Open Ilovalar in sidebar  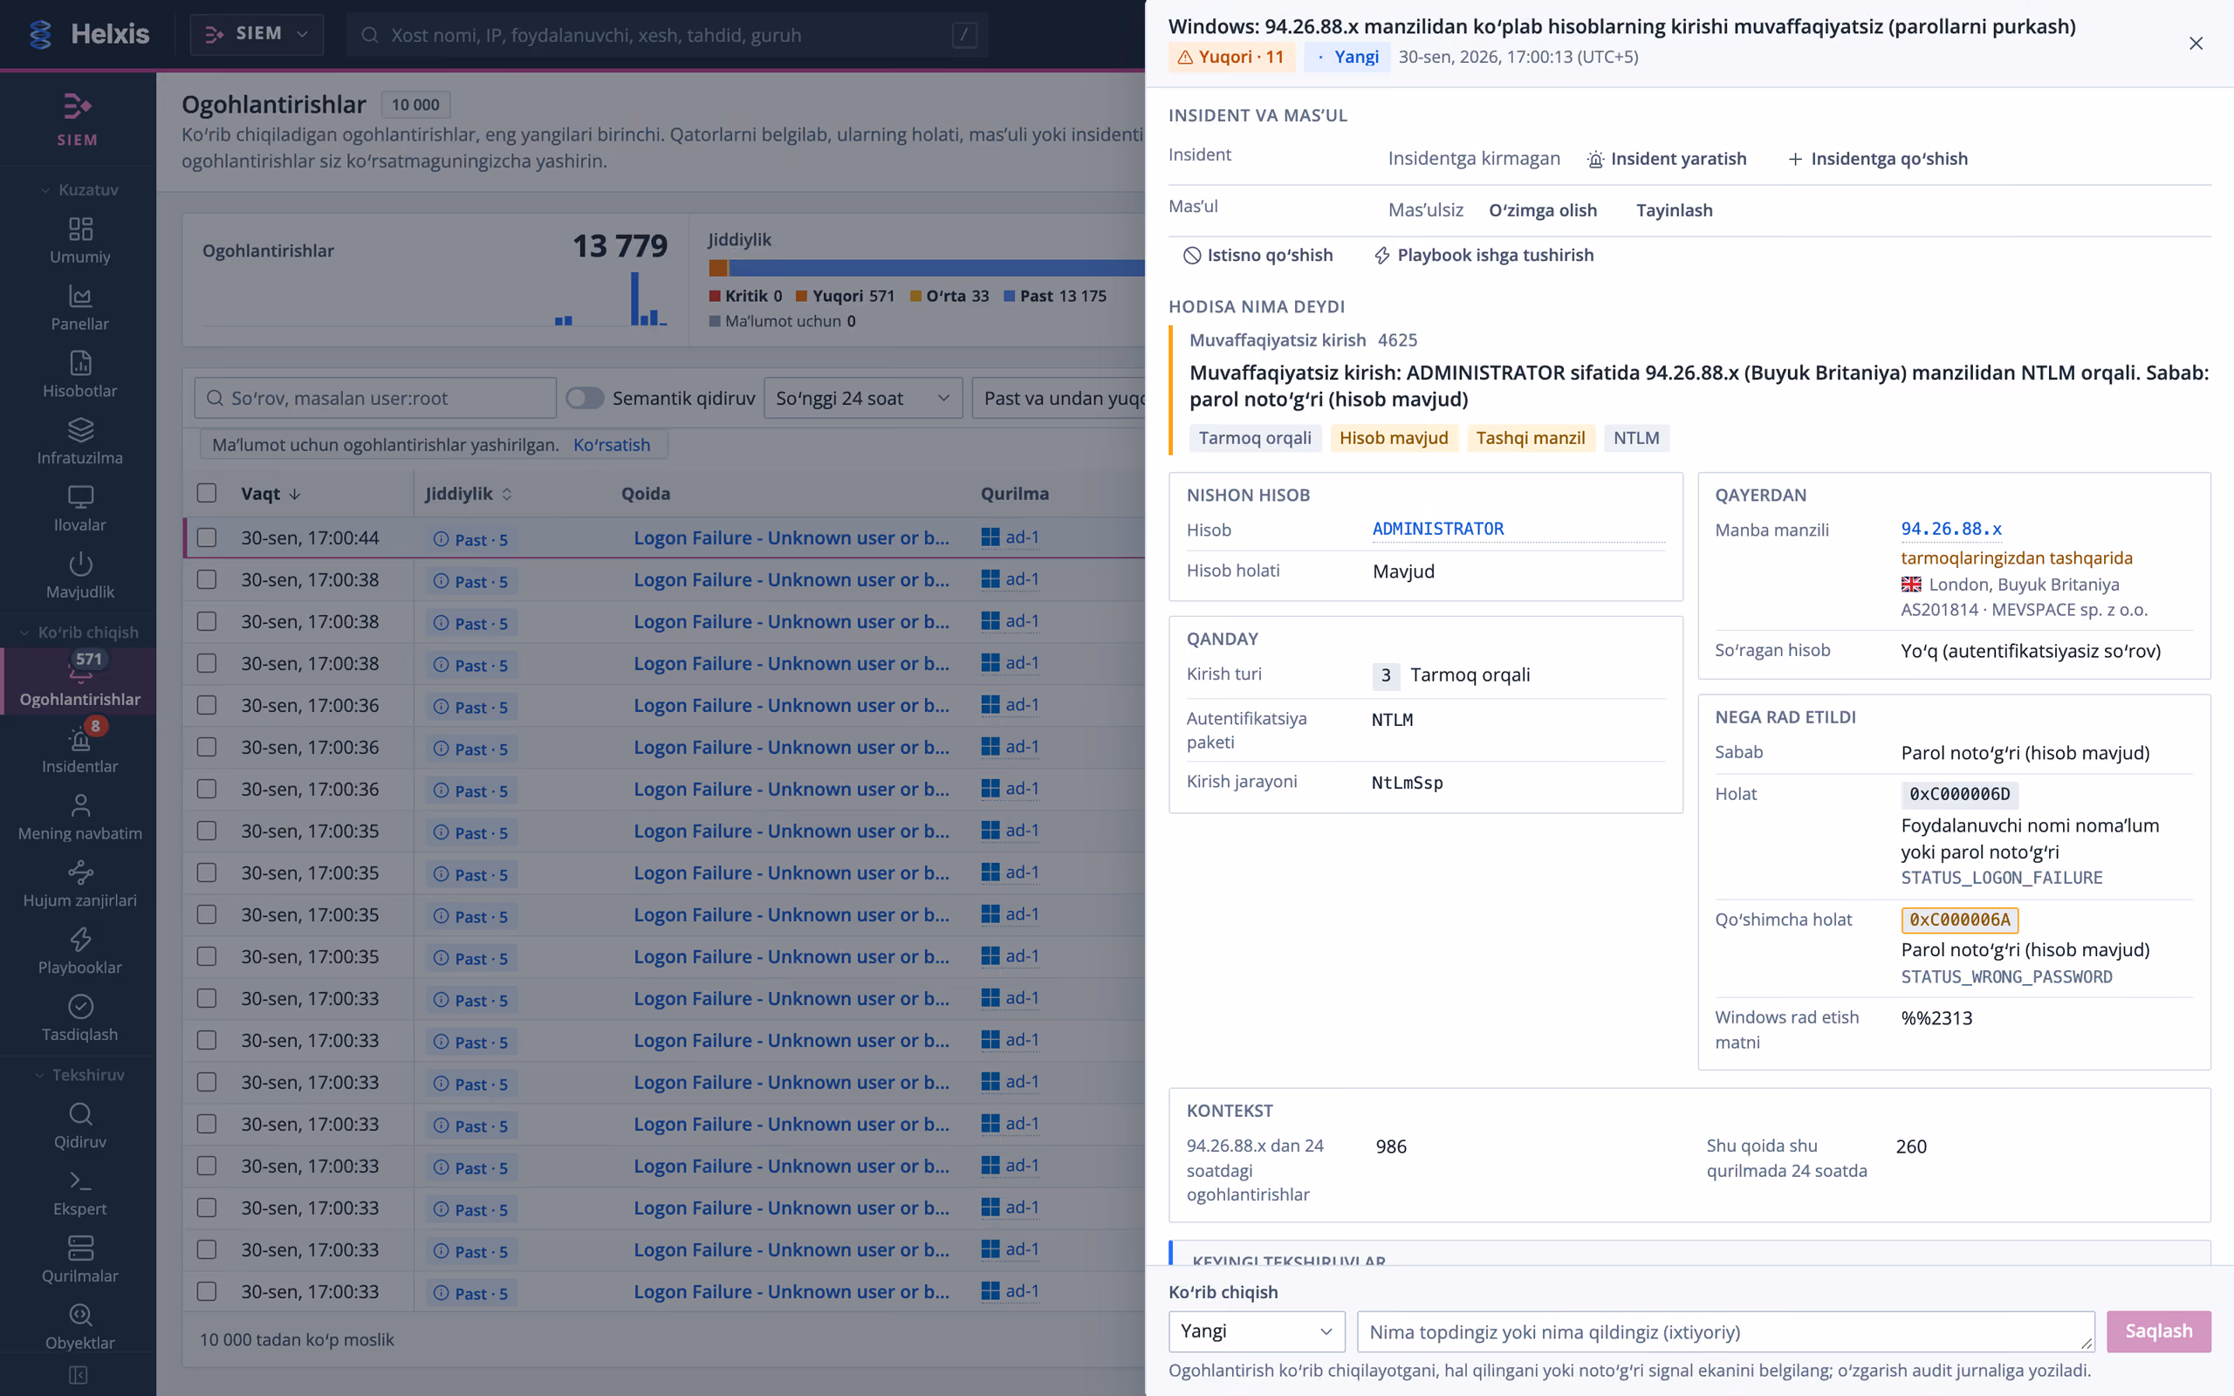(79, 509)
